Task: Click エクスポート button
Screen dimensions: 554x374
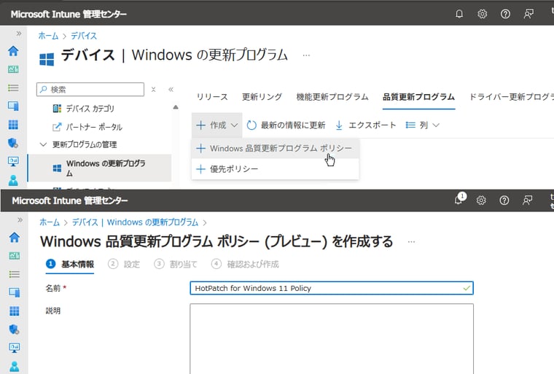Action: click(365, 125)
